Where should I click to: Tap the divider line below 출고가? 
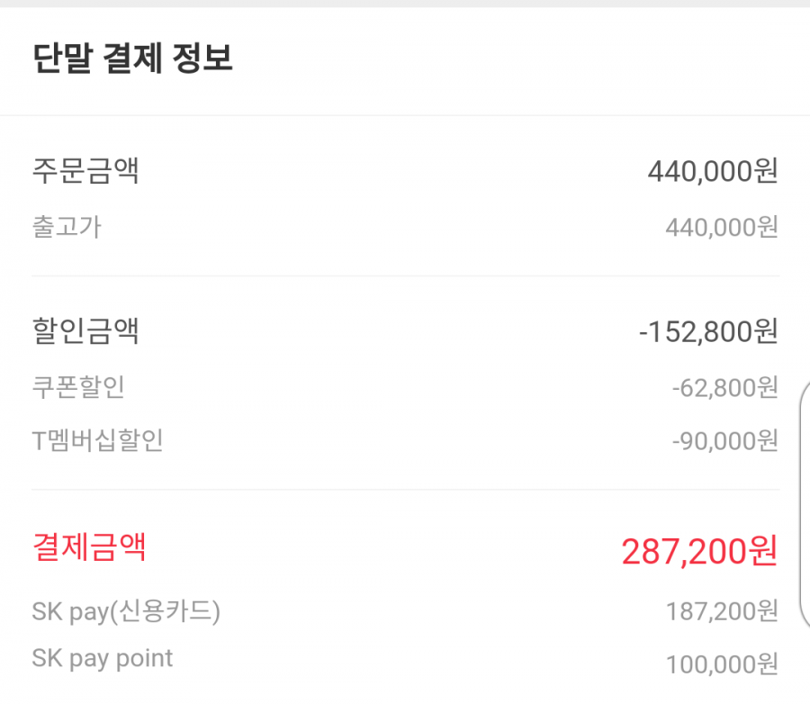(x=406, y=276)
